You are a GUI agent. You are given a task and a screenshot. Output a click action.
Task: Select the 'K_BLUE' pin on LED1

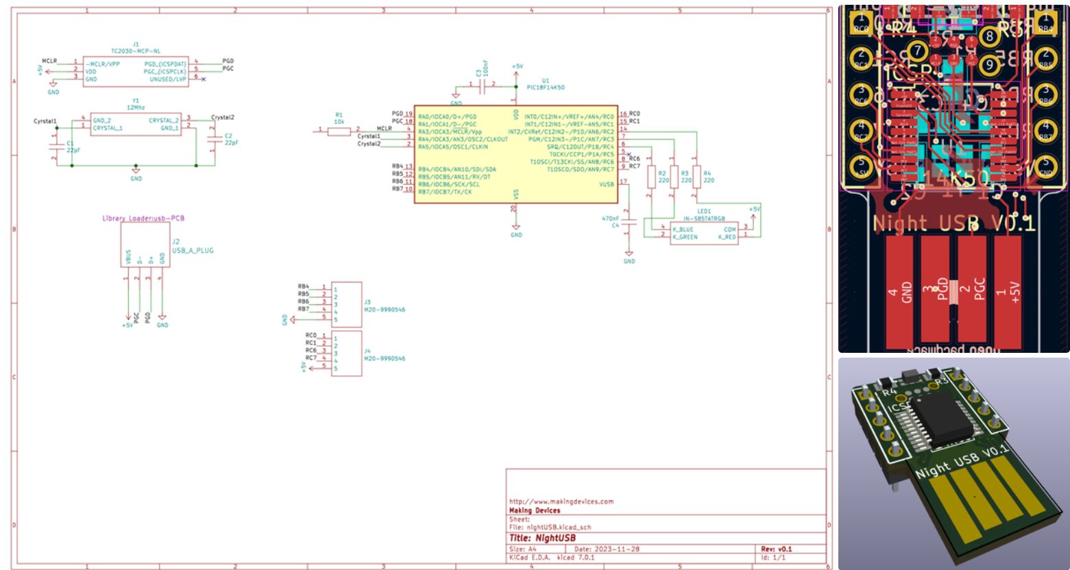click(683, 230)
